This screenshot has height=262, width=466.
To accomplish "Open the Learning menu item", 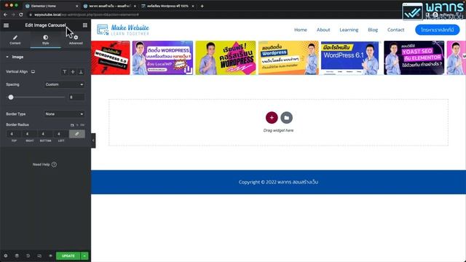I will pos(349,30).
